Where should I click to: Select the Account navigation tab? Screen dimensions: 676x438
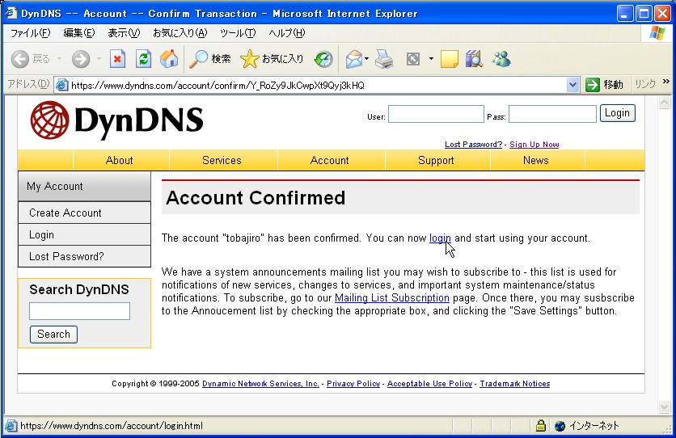pos(330,160)
